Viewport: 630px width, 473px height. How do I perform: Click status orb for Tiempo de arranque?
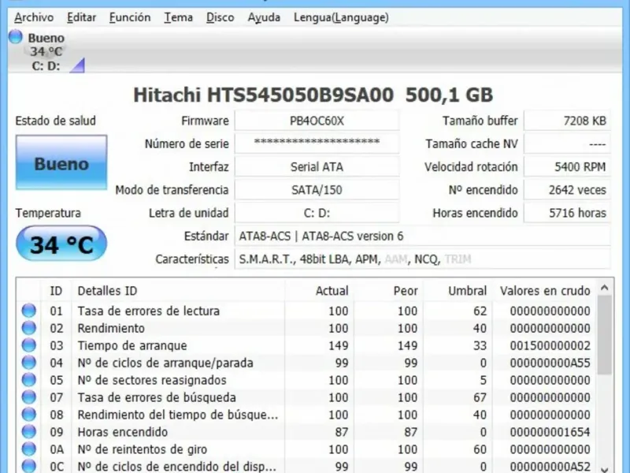coord(28,345)
